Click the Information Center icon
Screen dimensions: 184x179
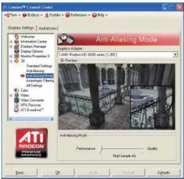[17, 41]
